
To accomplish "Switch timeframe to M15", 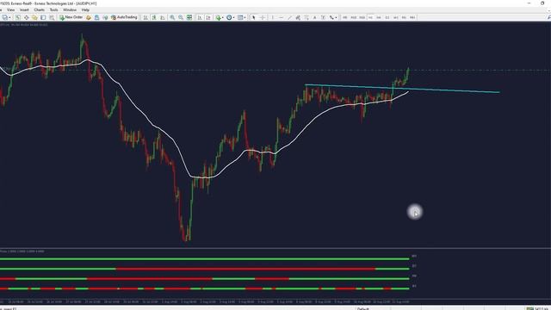I will point(353,17).
